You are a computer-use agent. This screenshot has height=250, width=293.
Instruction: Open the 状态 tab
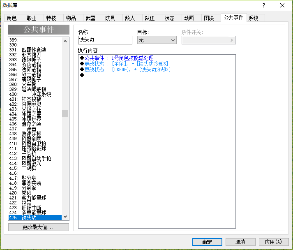[x=172, y=18]
